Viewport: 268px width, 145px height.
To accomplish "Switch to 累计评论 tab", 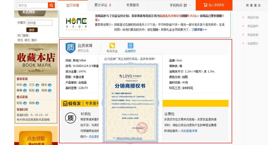I will pyautogui.click(x=103, y=5).
